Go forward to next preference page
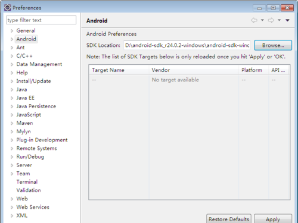Viewport: 298px width, 223px height. coord(271,20)
